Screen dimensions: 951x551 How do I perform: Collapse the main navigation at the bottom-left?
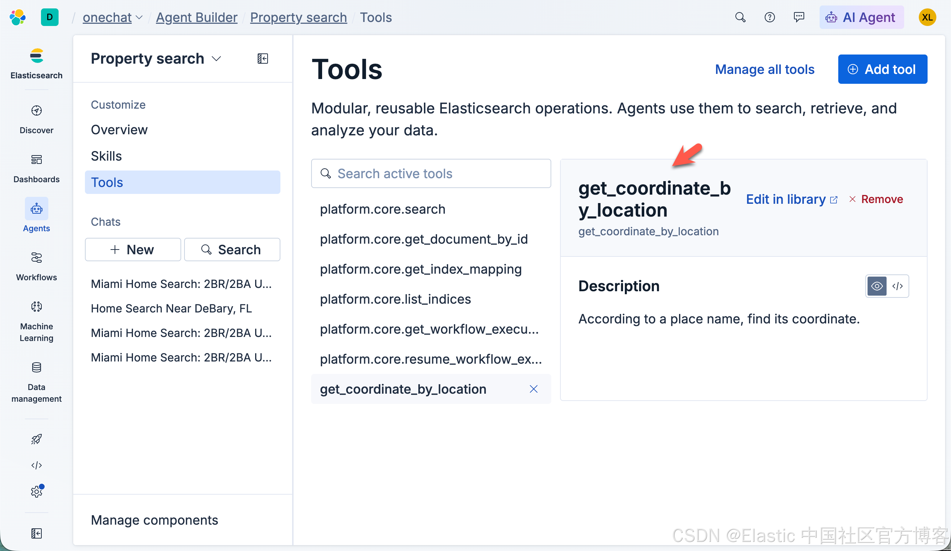pyautogui.click(x=37, y=533)
